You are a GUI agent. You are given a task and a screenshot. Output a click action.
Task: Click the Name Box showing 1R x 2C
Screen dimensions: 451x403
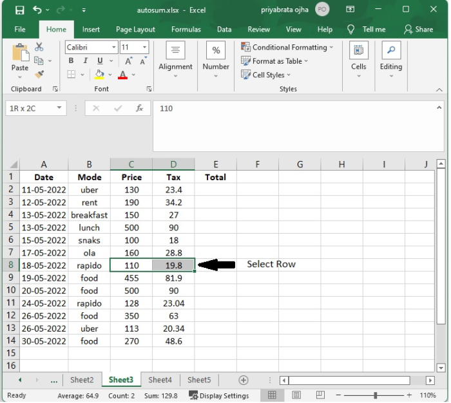[x=31, y=108]
